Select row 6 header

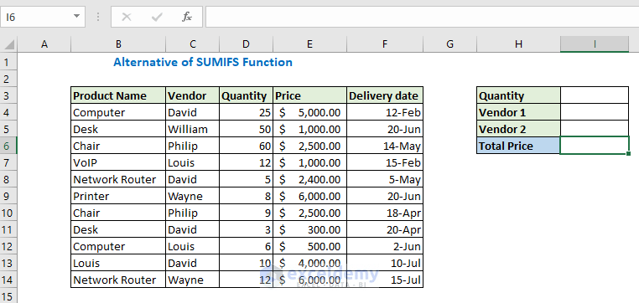tap(8, 146)
